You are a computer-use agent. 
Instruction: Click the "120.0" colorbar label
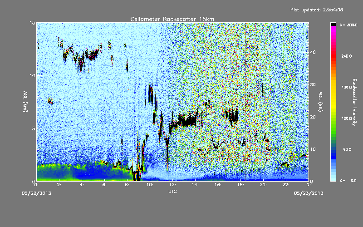(x=347, y=118)
